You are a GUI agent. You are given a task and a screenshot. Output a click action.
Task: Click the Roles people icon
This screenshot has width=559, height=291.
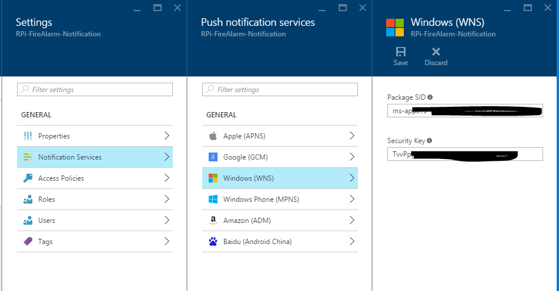[x=28, y=199]
